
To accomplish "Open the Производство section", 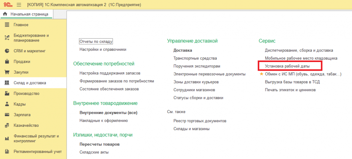I will pos(33,94).
